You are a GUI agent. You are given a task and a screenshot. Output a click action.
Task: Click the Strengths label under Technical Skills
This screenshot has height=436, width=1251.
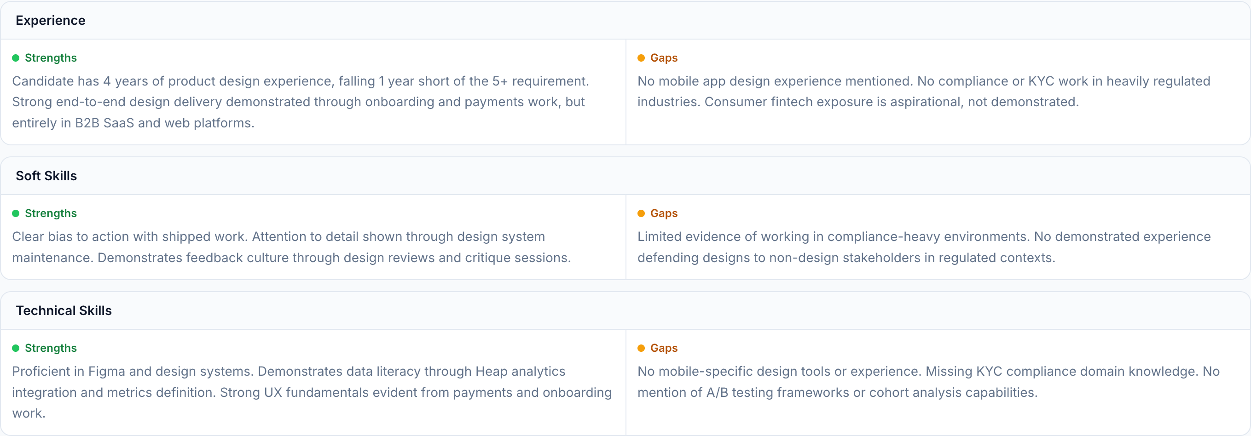(x=51, y=348)
